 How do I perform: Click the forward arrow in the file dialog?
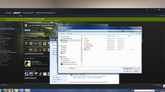pyautogui.click(x=62, y=30)
